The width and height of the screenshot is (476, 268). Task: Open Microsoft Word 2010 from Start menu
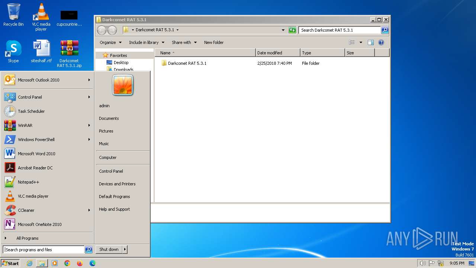pos(48,154)
